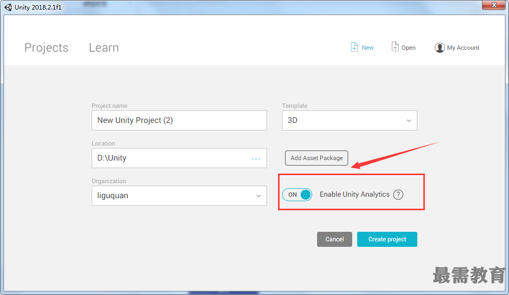Click the Project name input field
Screen dimensions: 509x295
click(179, 120)
